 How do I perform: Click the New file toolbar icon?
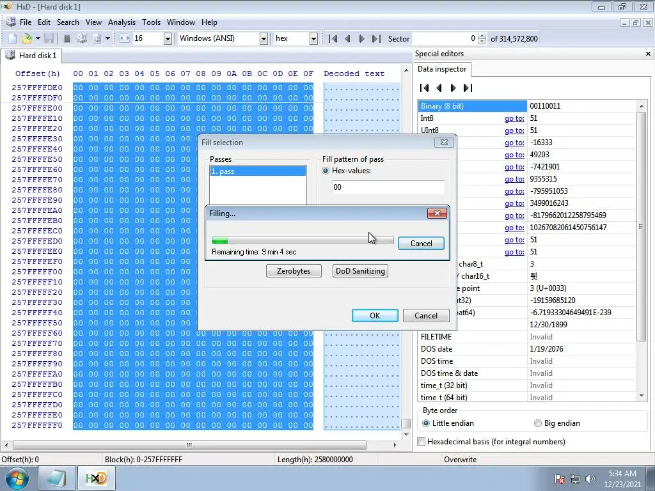click(x=13, y=38)
